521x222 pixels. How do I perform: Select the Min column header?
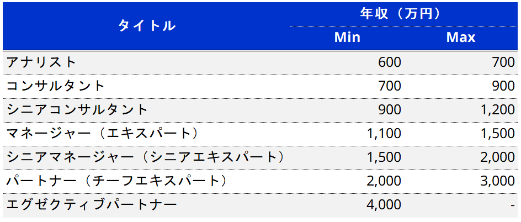(347, 38)
